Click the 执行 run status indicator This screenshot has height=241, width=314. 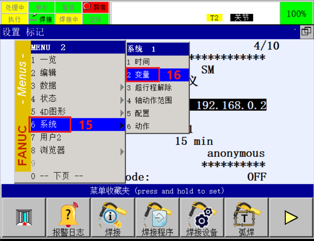click(x=14, y=19)
